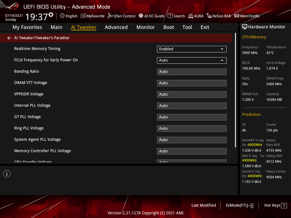This screenshot has height=218, width=291.
Task: Switch to the Advanced tab
Action: (116, 27)
